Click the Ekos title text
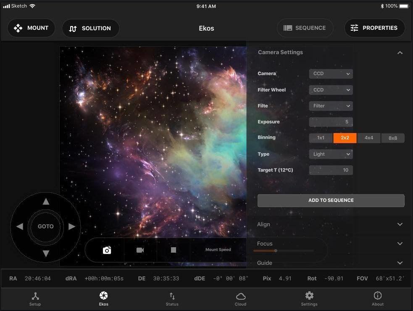The height and width of the screenshot is (311, 413). pos(207,28)
